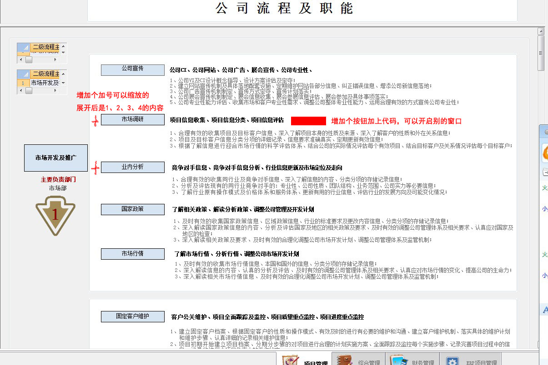548x365 pixels.
Task: Select the 业内分析 box
Action: point(132,167)
